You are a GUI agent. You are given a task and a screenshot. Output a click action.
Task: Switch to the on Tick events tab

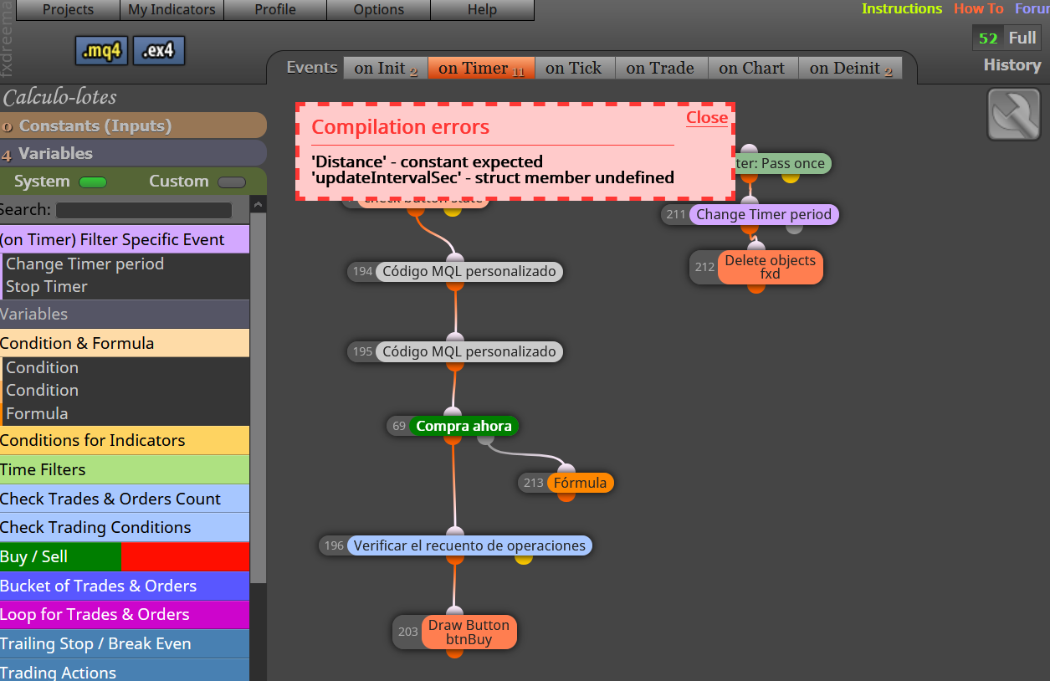point(575,69)
